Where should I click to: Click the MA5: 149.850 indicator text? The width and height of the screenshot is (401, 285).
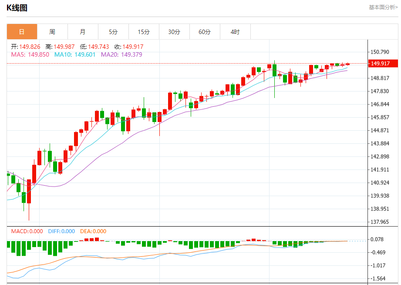(30, 54)
